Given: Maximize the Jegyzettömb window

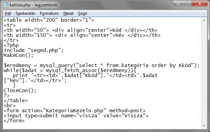Looking at the screenshot, I should [187, 4].
